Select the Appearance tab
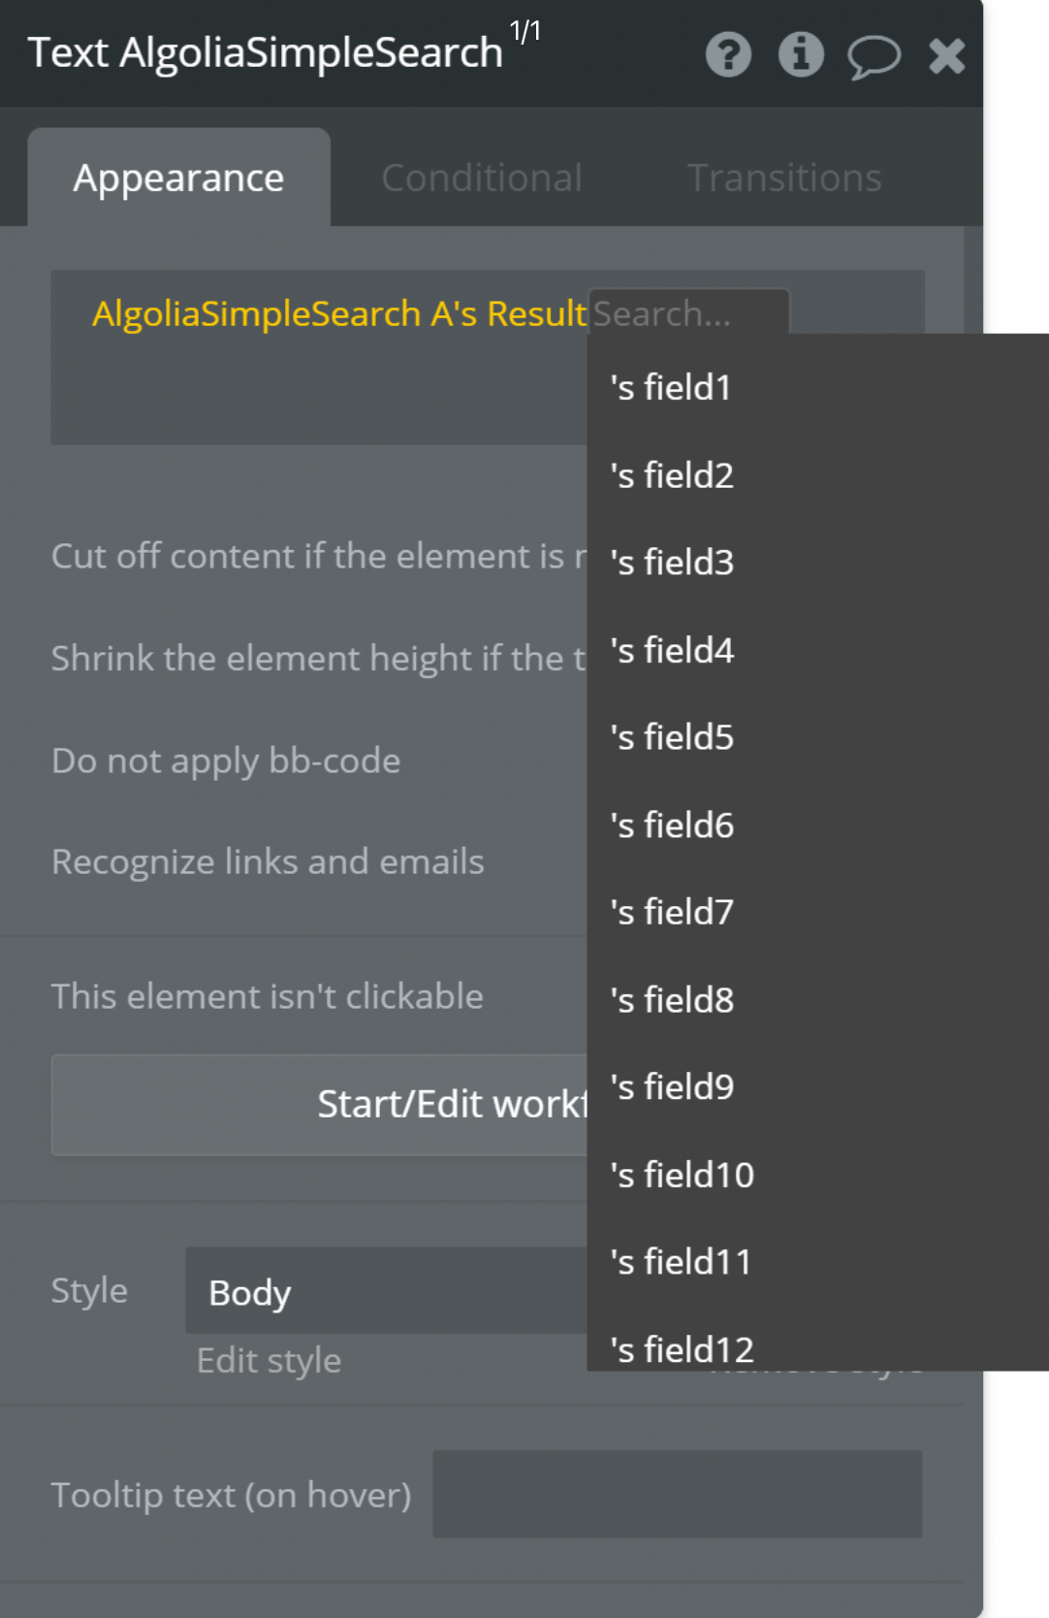Viewport: 1049px width, 1618px height. [x=179, y=178]
